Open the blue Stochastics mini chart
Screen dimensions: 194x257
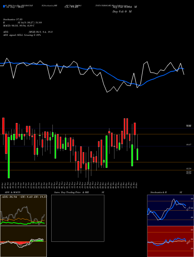[170, 210]
